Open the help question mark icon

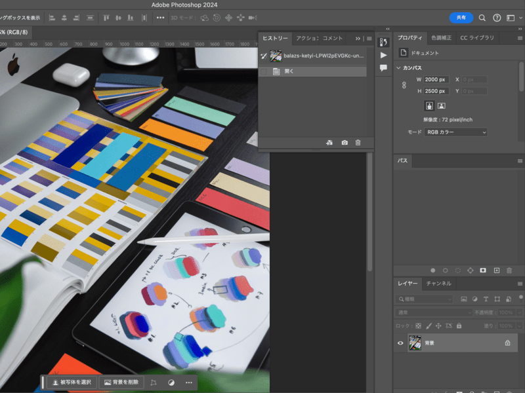click(x=497, y=18)
